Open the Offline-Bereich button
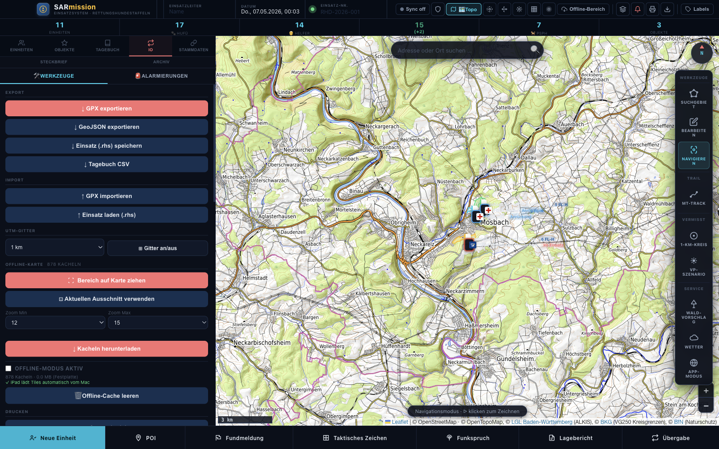Screen dimensions: 719x449 [x=583, y=9]
